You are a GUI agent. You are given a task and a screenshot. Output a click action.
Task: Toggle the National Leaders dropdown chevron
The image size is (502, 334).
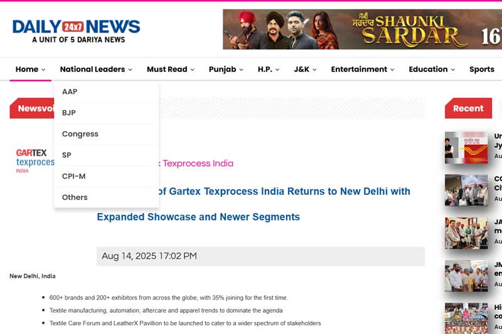pos(131,70)
